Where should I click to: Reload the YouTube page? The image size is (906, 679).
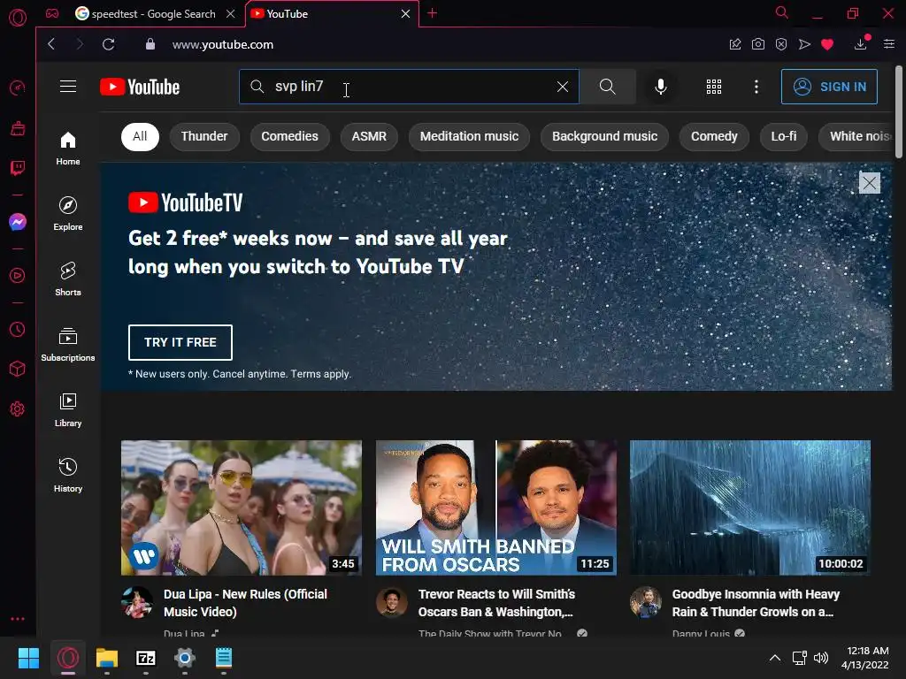(108, 44)
